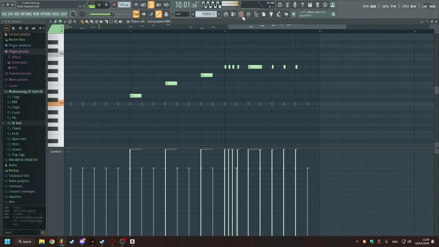The image size is (439, 247).
Task: Open the mixer view icon
Action: coord(248,14)
